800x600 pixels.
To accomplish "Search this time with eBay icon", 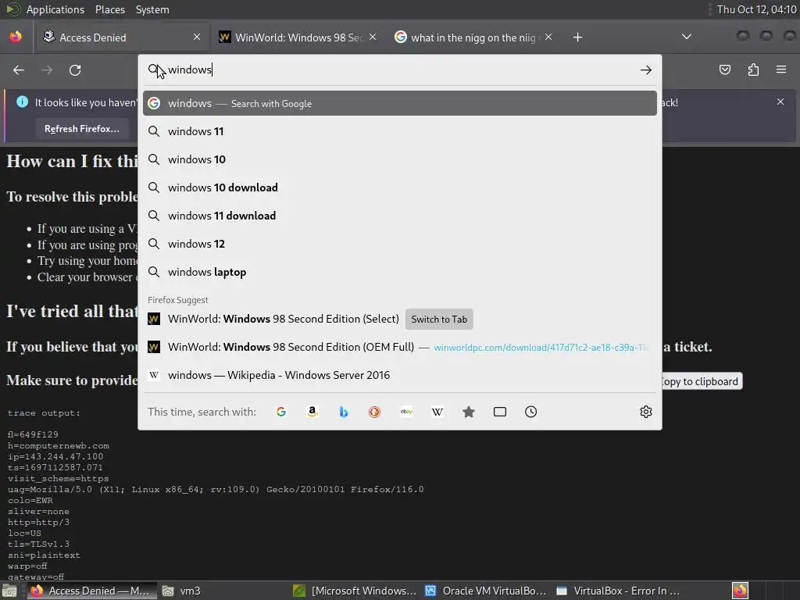I will click(406, 412).
